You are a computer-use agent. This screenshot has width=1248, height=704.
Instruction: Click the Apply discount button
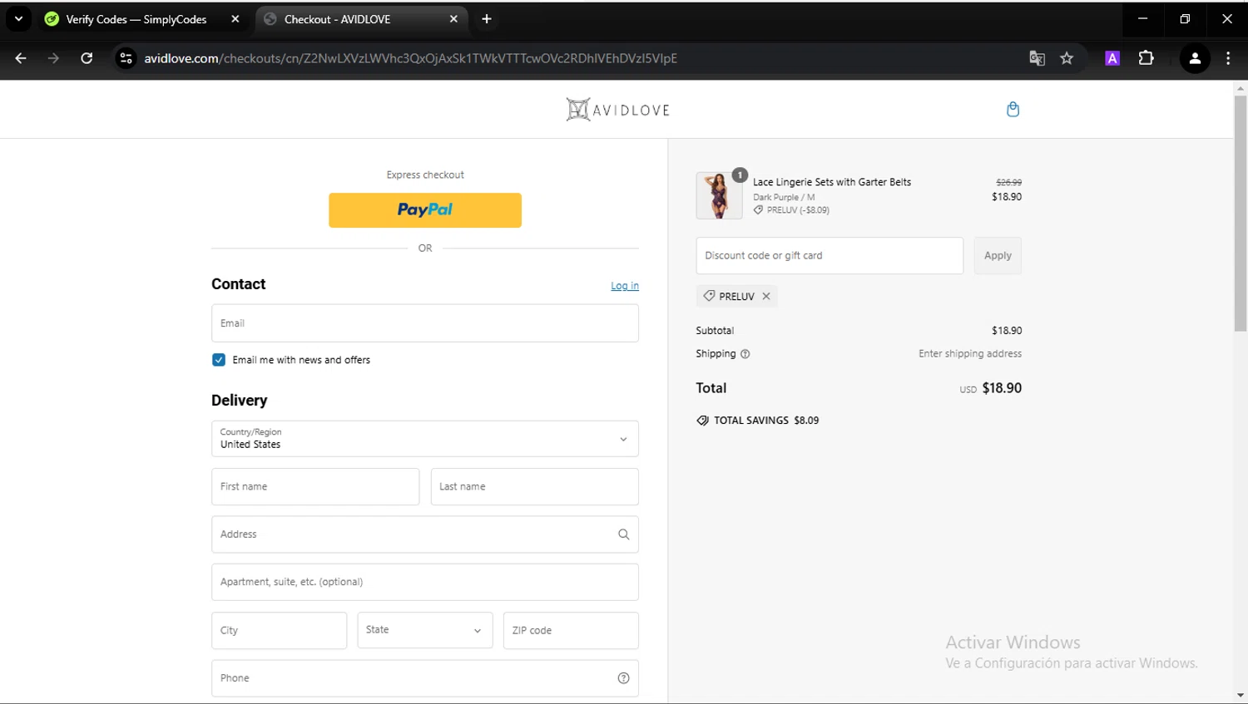[998, 255]
